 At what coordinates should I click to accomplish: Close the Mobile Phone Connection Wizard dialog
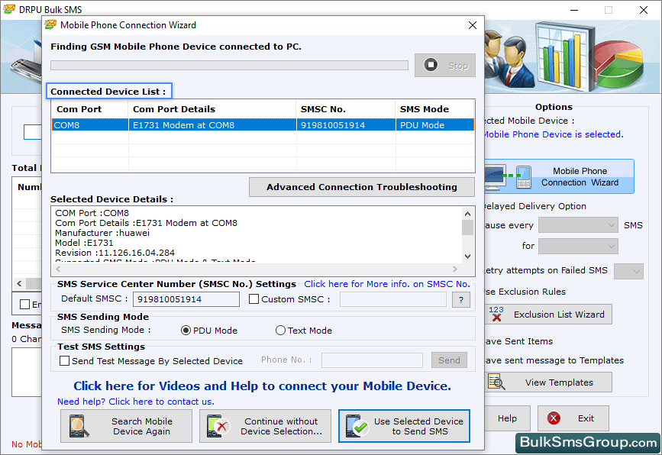pyautogui.click(x=473, y=25)
